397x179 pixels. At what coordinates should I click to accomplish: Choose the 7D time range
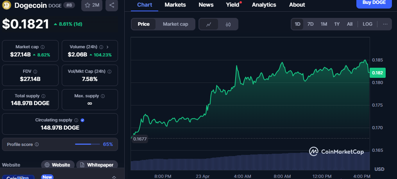pos(310,24)
